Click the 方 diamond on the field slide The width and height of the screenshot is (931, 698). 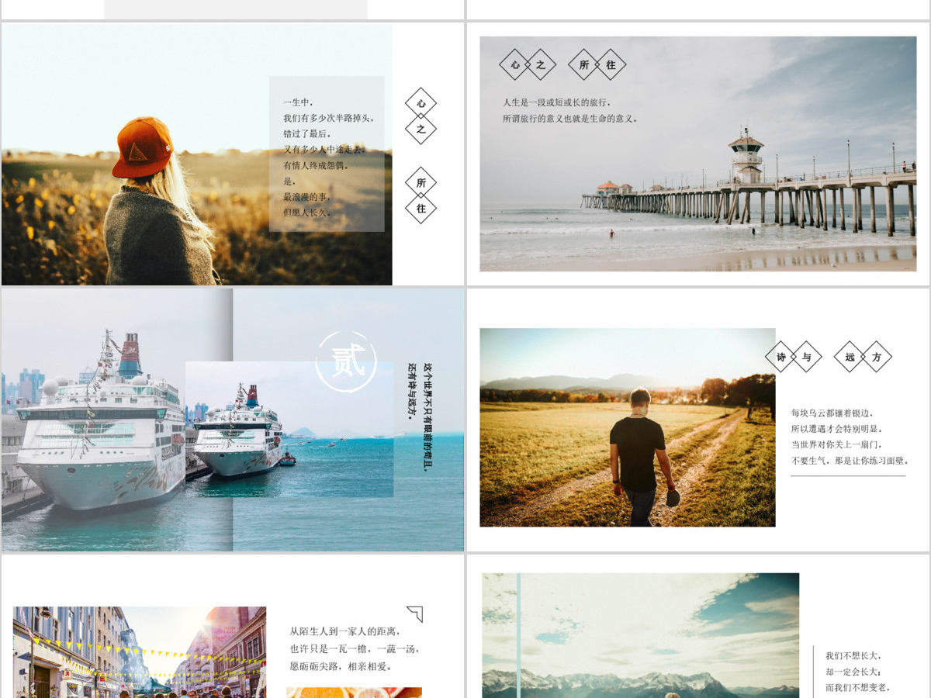click(x=877, y=357)
